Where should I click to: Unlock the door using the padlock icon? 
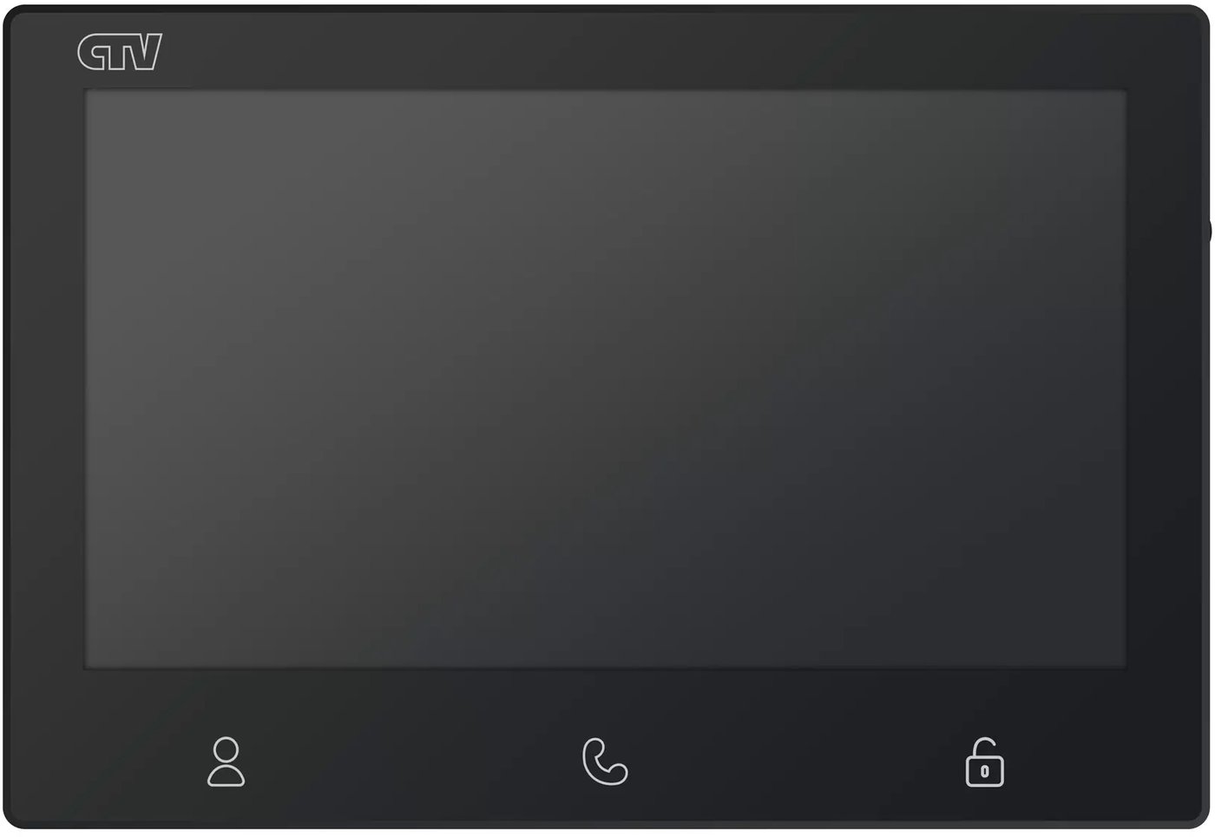pyautogui.click(x=984, y=762)
